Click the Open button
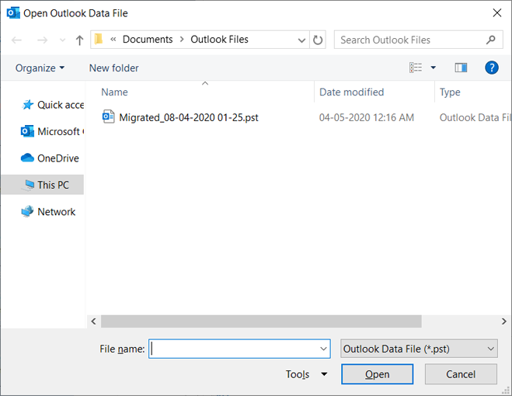The width and height of the screenshot is (512, 396). click(x=377, y=374)
